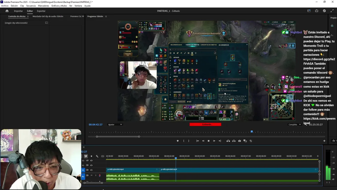The height and width of the screenshot is (190, 337).
Task: Open the Clip menu
Action: [x=22, y=6]
